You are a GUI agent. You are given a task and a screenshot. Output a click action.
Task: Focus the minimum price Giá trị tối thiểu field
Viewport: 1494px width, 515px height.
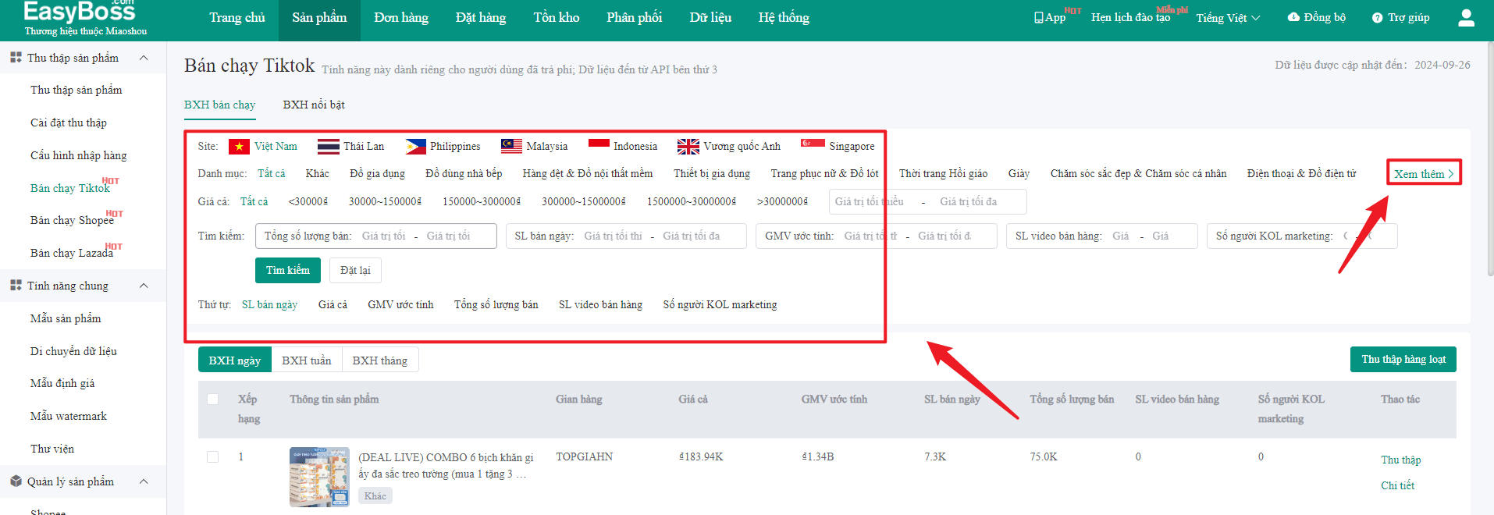(870, 201)
